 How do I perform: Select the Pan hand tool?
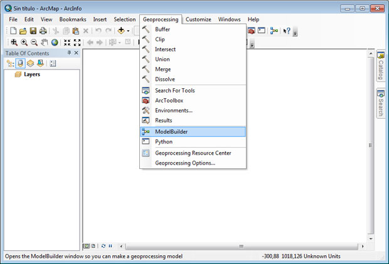[x=44, y=43]
